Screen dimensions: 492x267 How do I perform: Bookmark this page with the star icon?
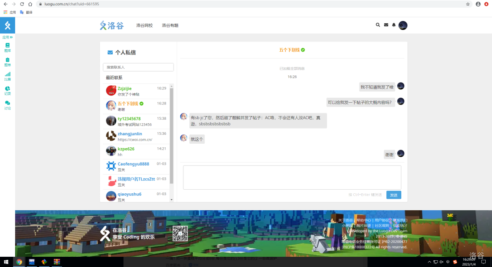[x=468, y=4]
